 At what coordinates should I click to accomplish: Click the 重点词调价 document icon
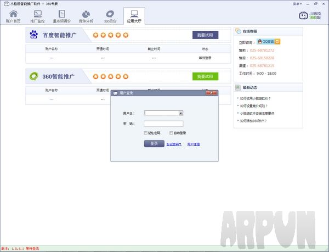click(62, 14)
